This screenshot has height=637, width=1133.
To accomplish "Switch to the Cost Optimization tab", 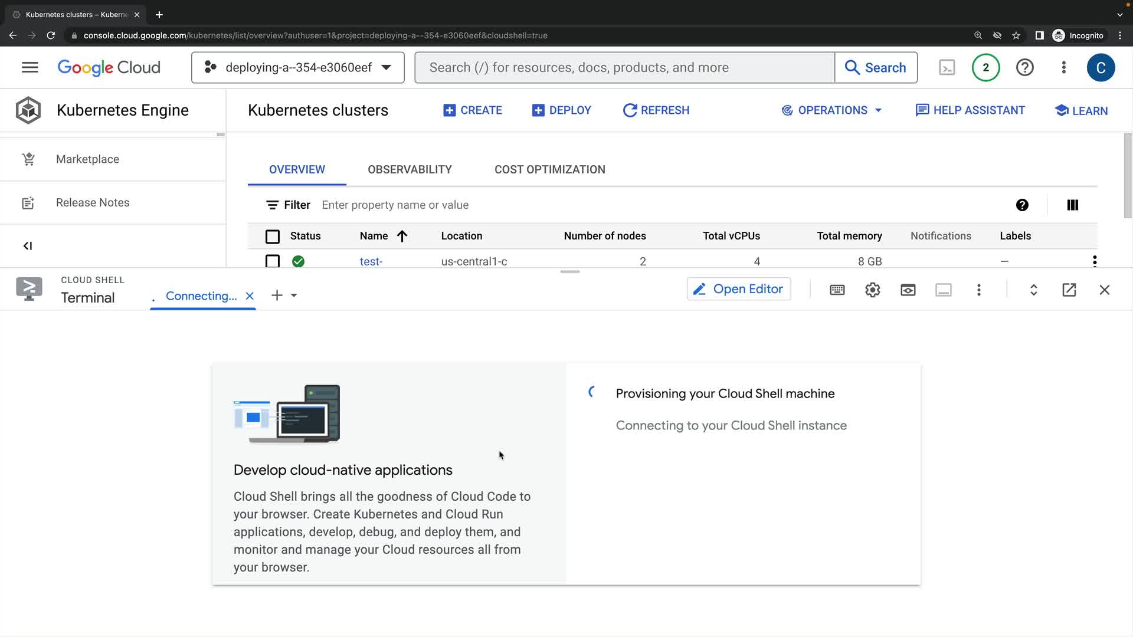I will coord(549,169).
